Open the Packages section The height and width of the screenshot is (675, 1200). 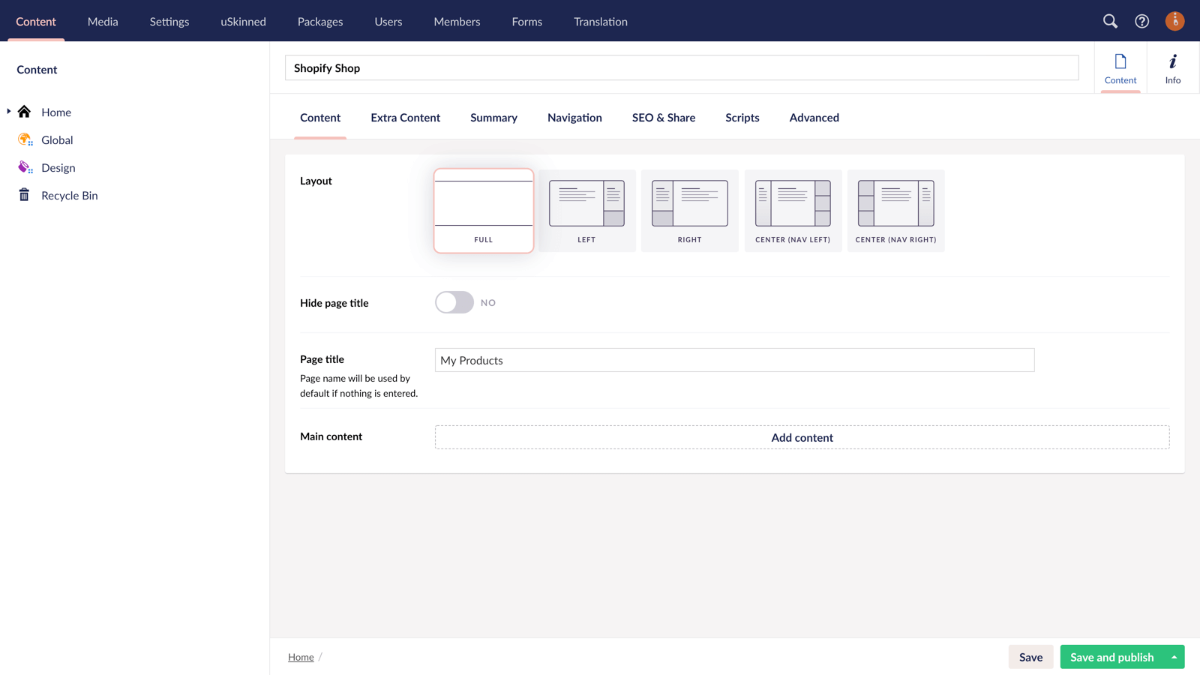320,21
